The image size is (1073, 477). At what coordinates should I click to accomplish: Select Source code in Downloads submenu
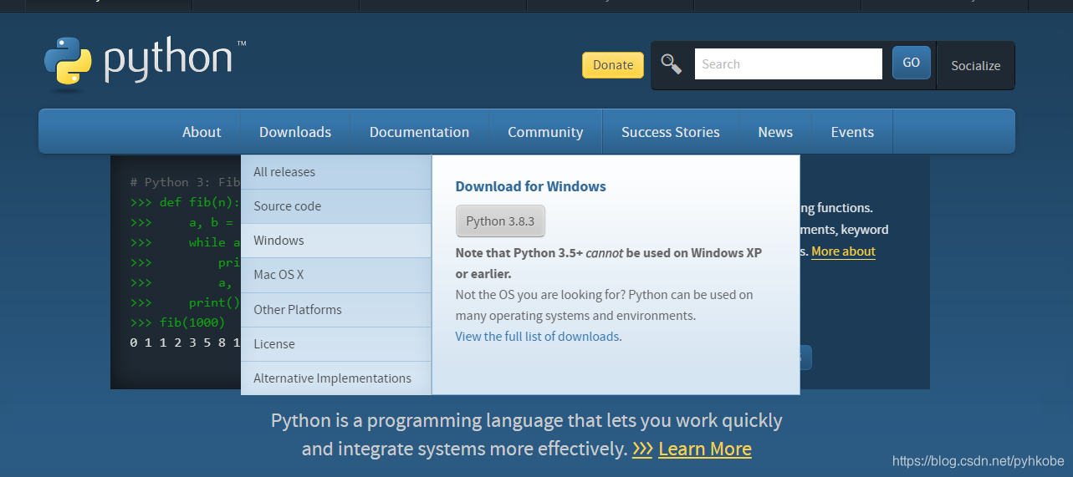(336, 206)
